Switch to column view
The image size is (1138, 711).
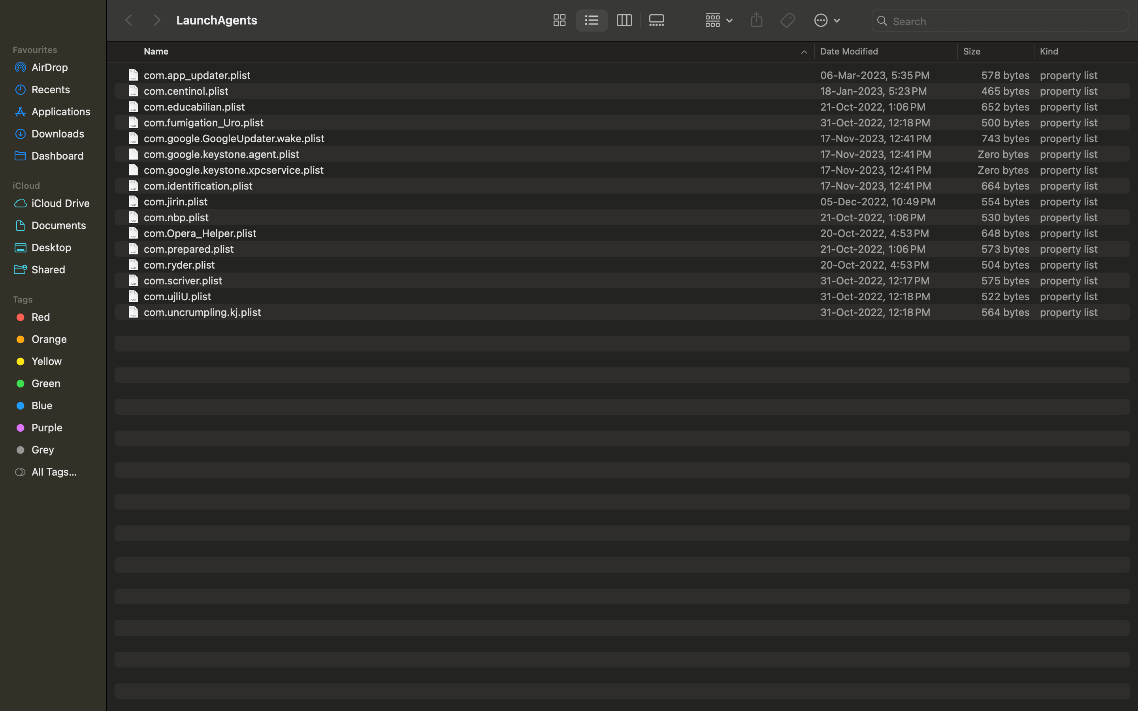(624, 20)
